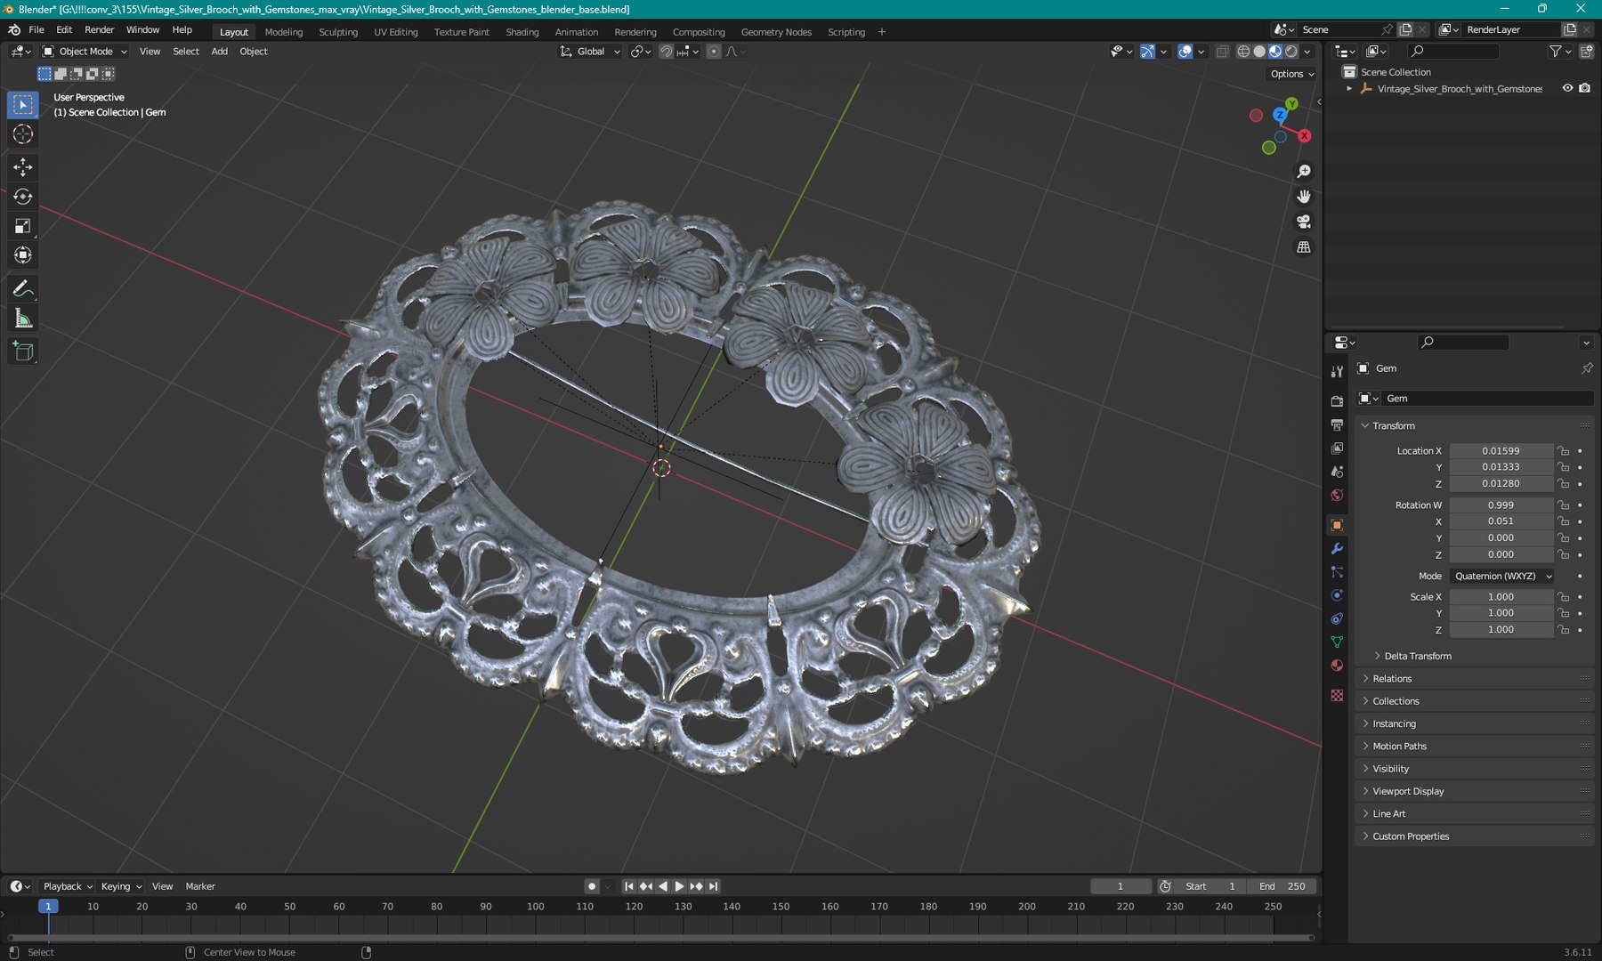Click the Options button in viewport

pyautogui.click(x=1292, y=74)
